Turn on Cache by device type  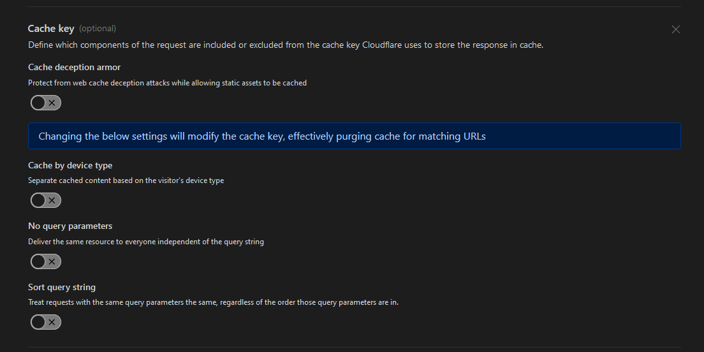46,201
